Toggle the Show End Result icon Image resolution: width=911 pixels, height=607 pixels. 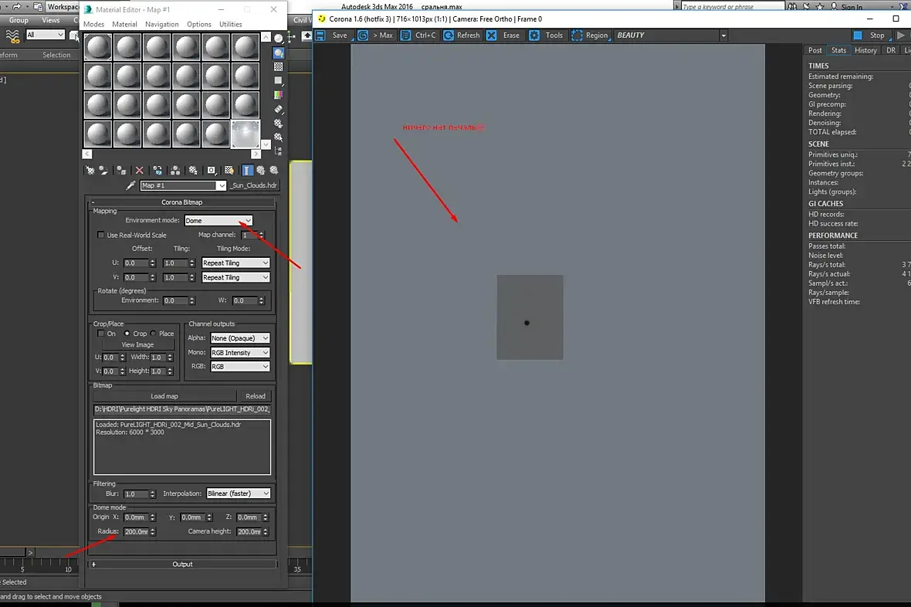coord(248,171)
